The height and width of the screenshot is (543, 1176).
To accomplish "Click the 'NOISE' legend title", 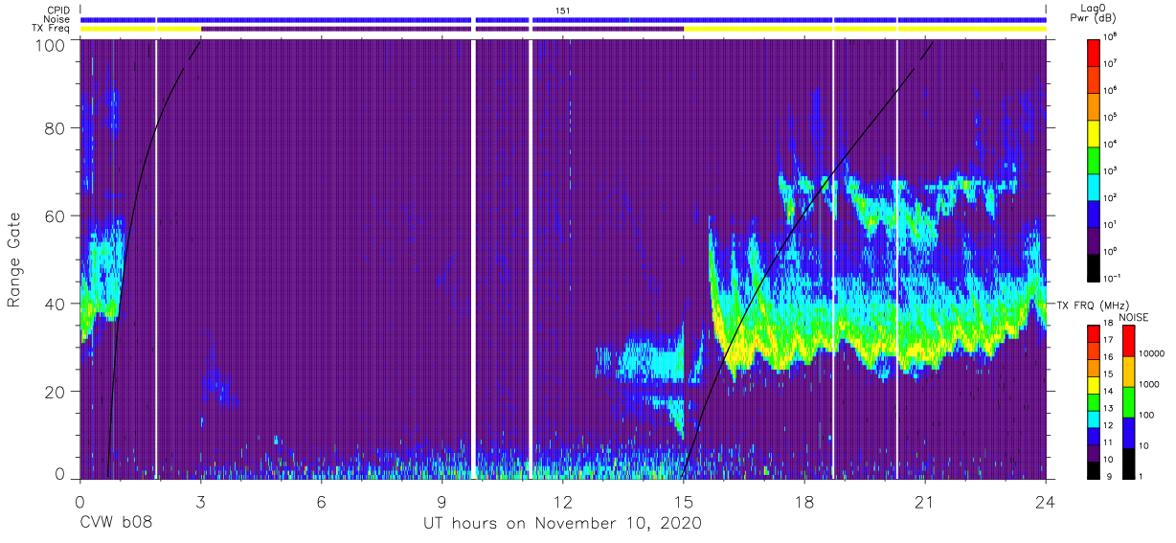I will 1133,316.
